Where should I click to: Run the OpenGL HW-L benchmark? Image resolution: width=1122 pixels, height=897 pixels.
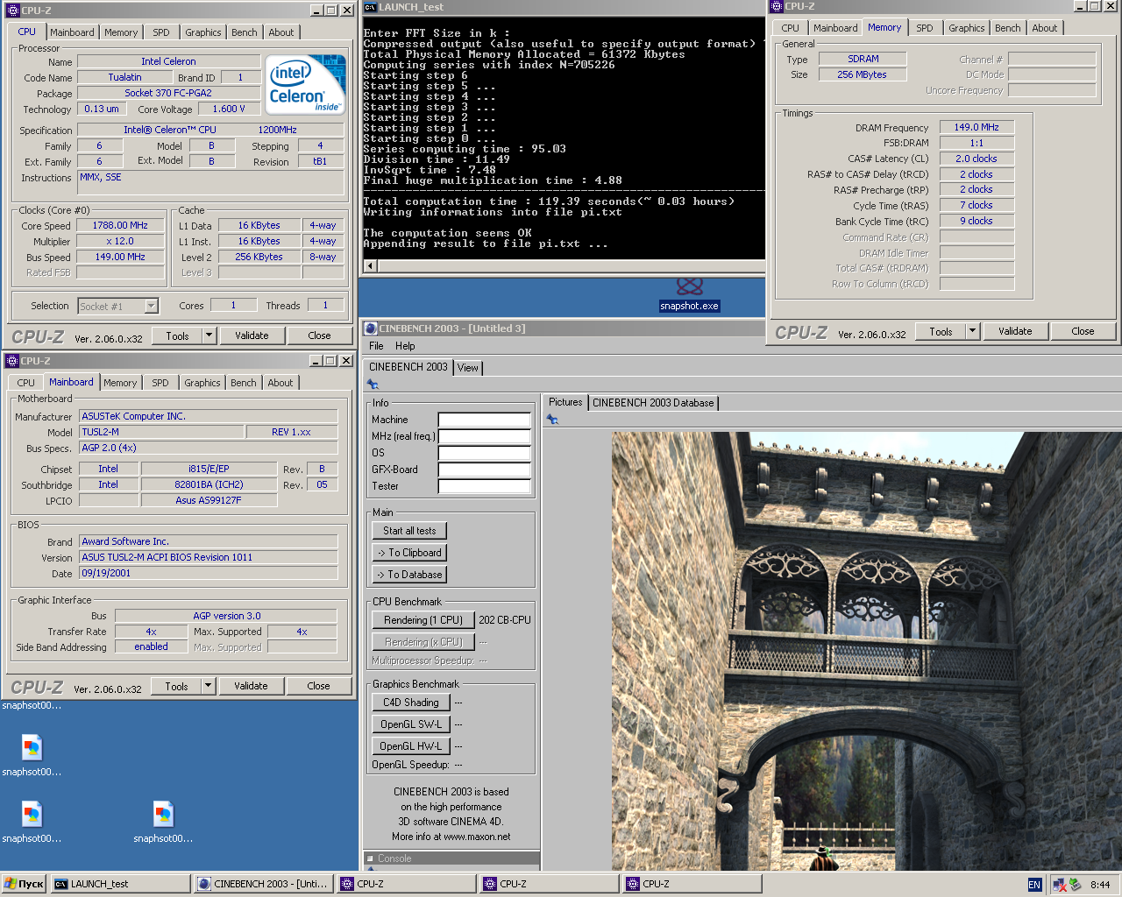point(411,746)
